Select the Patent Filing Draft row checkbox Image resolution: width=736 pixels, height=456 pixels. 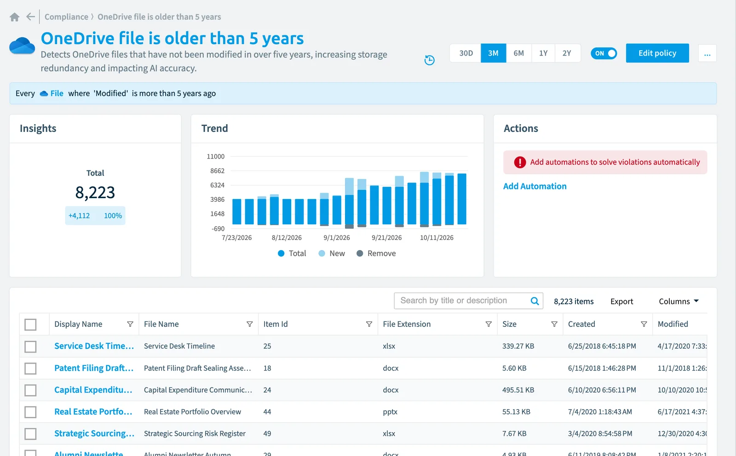[30, 369]
